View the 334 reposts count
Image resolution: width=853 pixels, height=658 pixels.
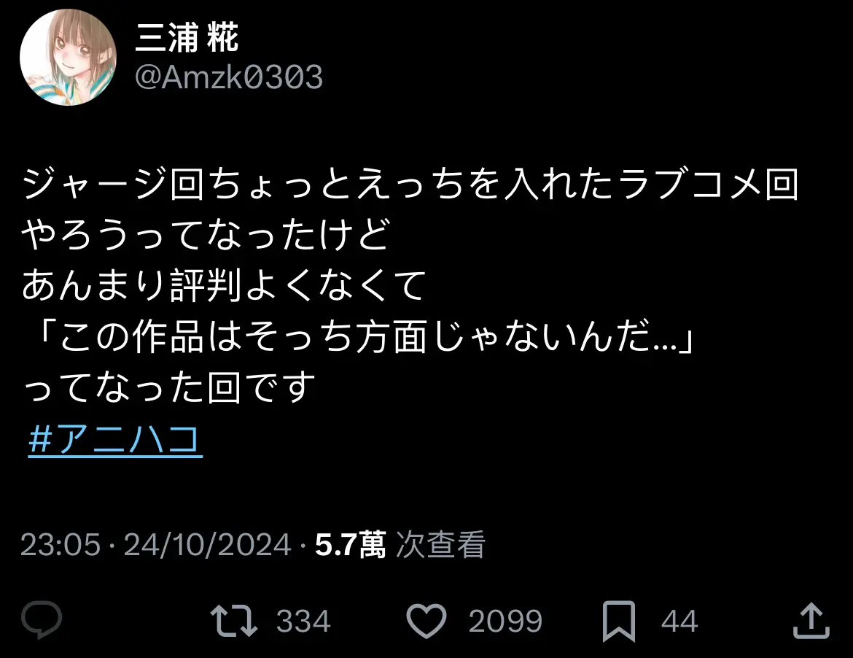point(303,621)
